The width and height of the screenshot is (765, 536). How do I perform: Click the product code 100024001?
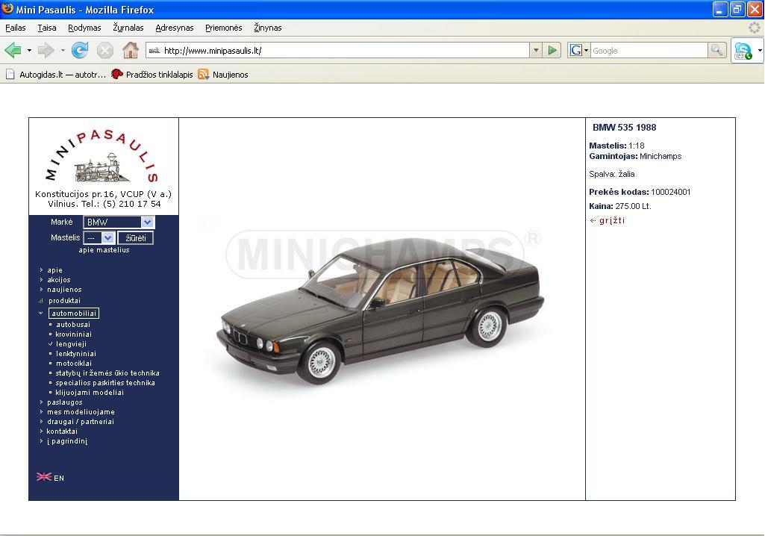(x=671, y=192)
